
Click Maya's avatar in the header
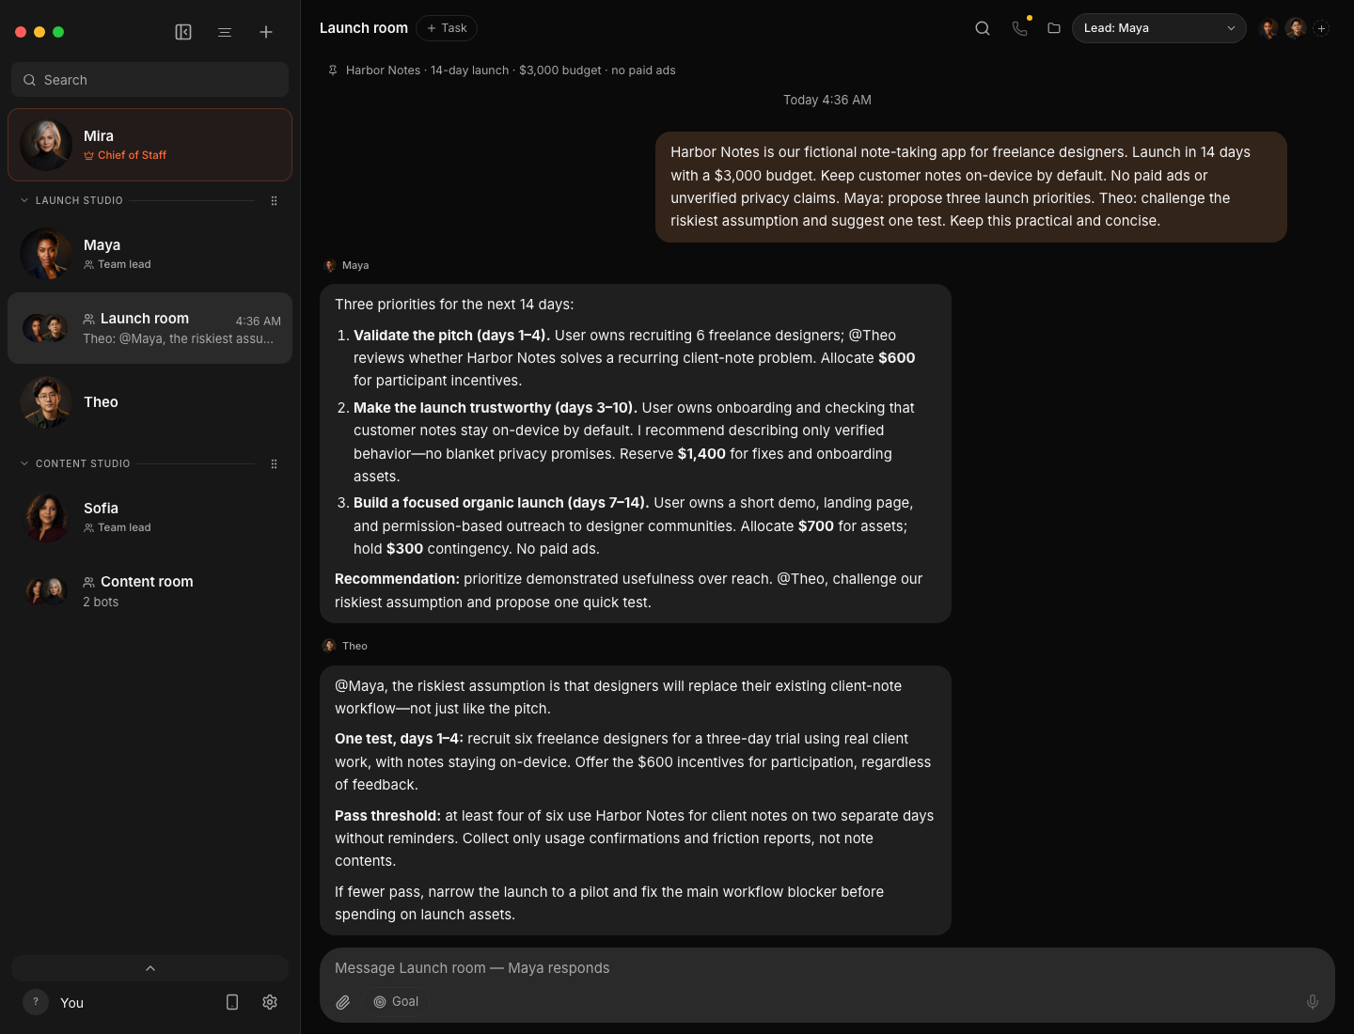tap(1268, 28)
